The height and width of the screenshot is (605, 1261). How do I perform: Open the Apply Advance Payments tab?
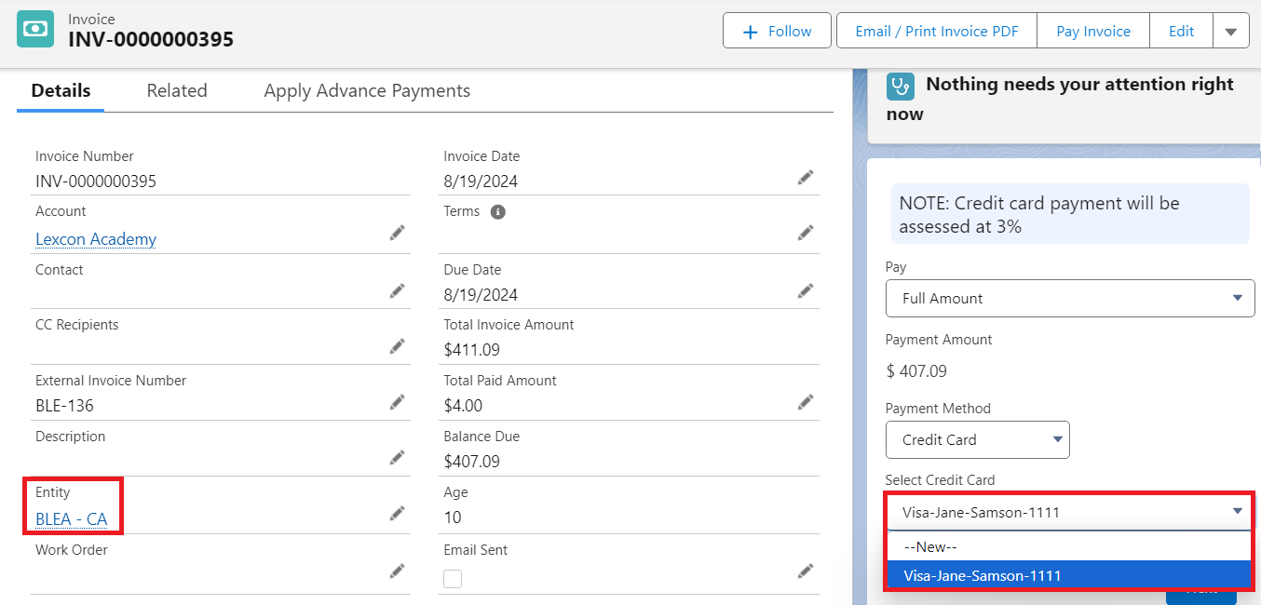(367, 90)
